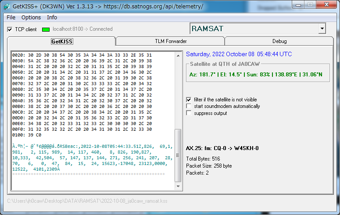Switch to the GetKISS tab

(x=62, y=41)
